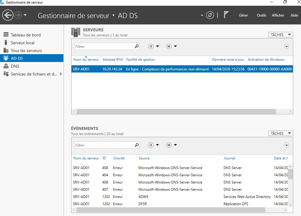Sort events by Source column
301x216 pixels.
[x=144, y=158]
